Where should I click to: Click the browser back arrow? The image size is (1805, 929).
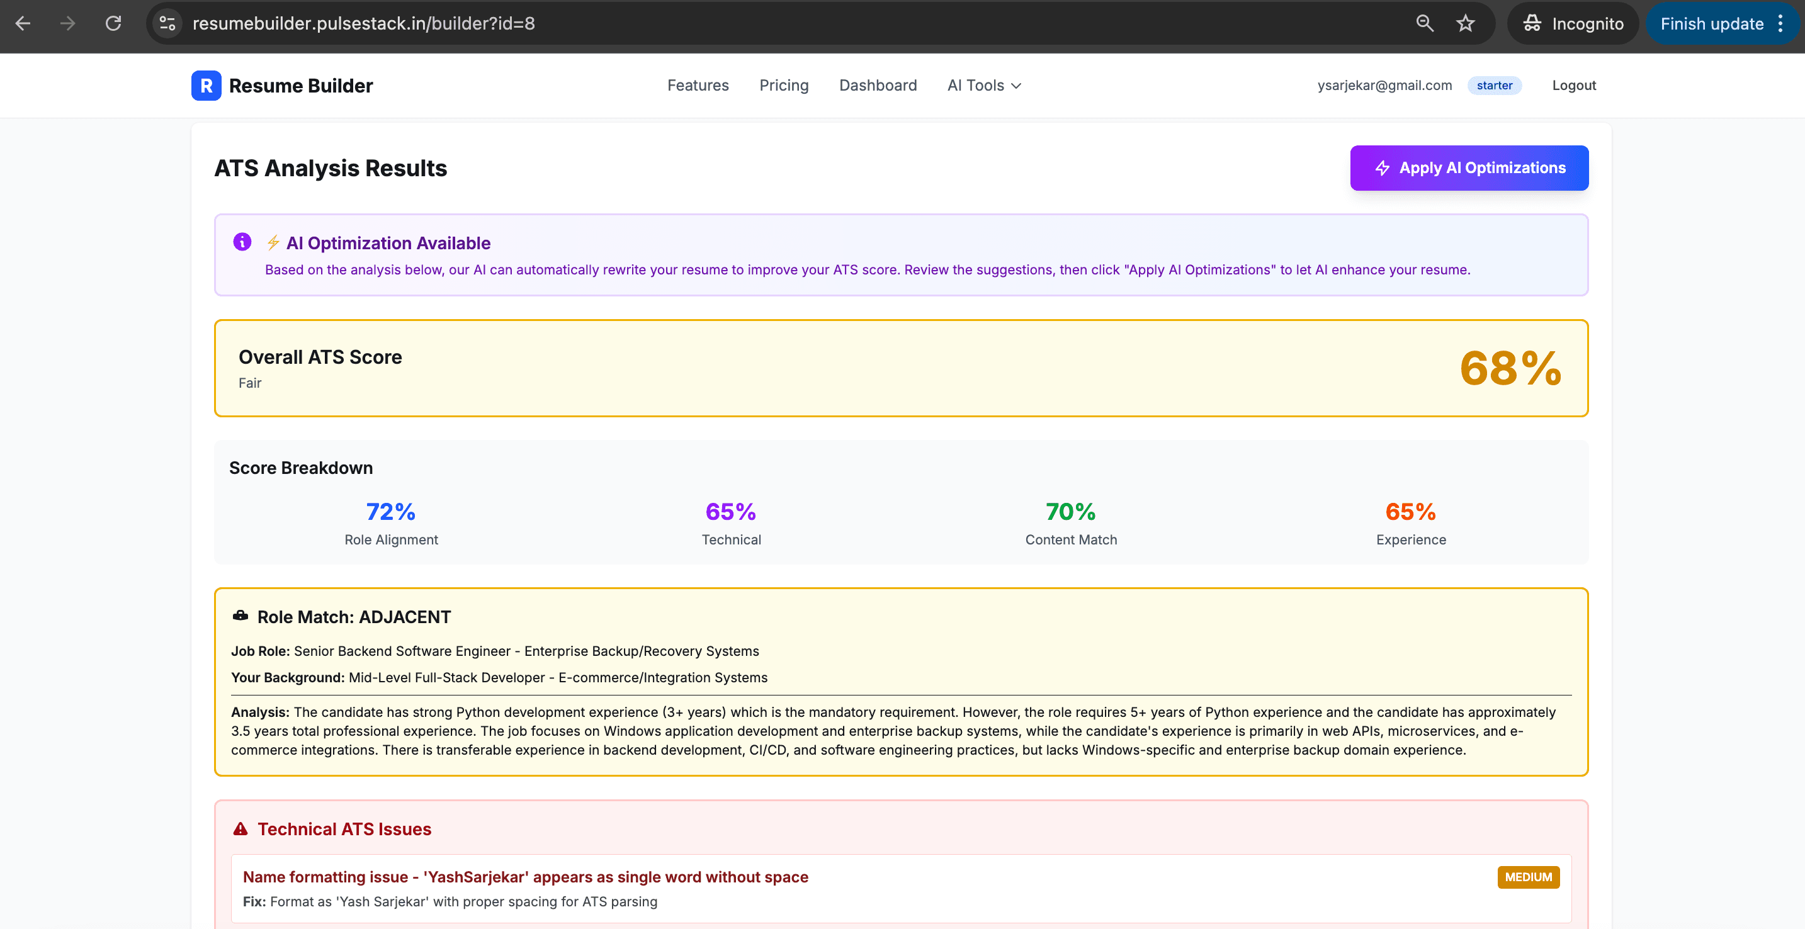(x=23, y=23)
